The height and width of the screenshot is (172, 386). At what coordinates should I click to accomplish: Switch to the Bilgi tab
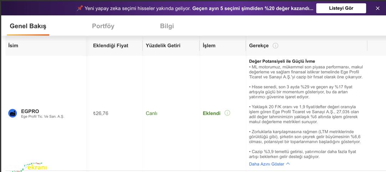(x=167, y=26)
